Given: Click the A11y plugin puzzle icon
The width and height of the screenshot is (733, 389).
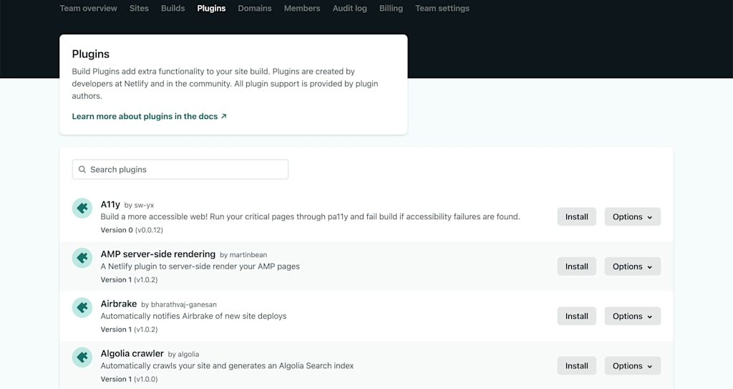Looking at the screenshot, I should (82, 208).
